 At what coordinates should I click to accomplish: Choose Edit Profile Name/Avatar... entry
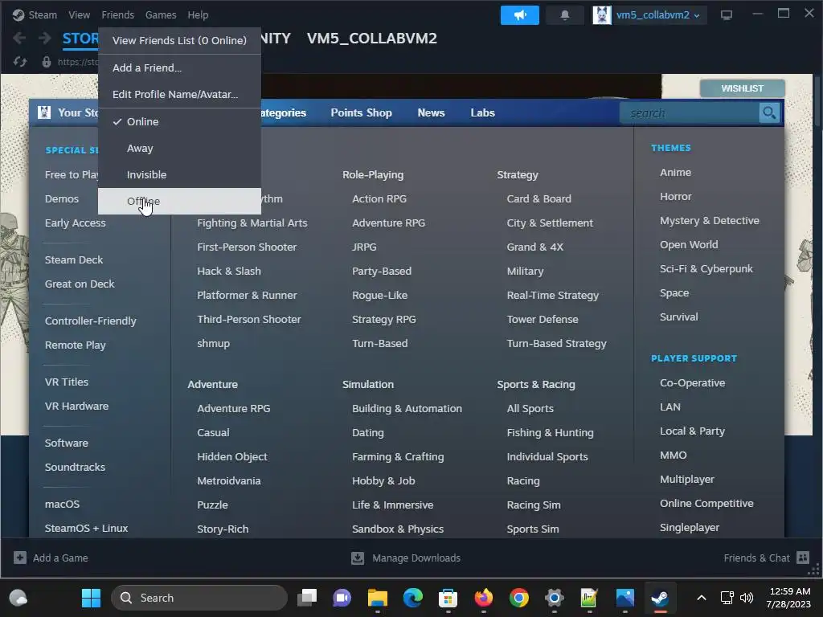[179, 95]
